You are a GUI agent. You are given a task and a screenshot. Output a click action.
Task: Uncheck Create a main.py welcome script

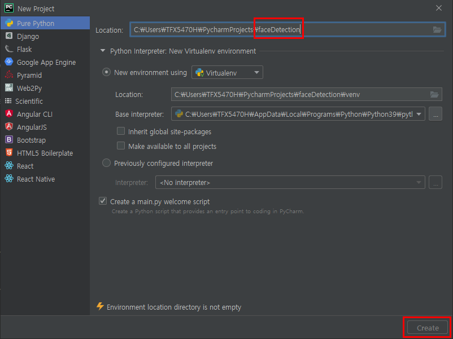[x=103, y=201]
